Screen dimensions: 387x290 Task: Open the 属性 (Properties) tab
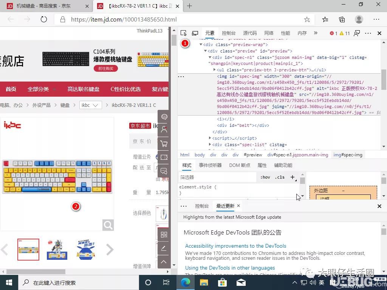[262, 165]
